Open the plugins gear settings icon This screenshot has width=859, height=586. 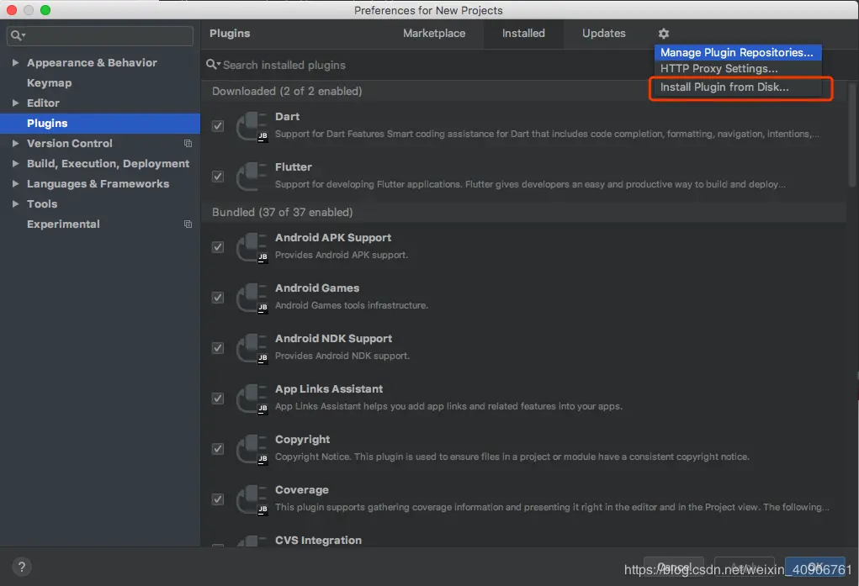(664, 34)
